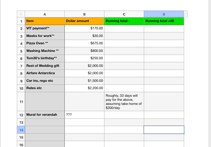Select column D header
This screenshot has height=147, width=211.
tap(164, 14)
